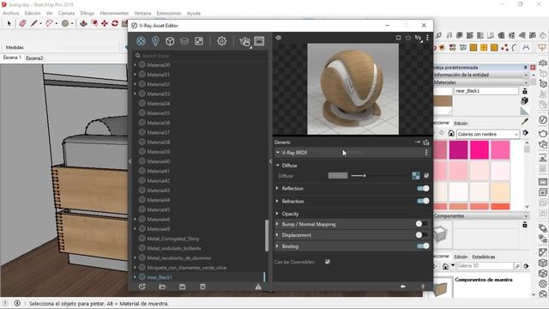This screenshot has width=549, height=309.
Task: Uncheck the Diffuse texture enable checkbox
Action: (x=426, y=175)
